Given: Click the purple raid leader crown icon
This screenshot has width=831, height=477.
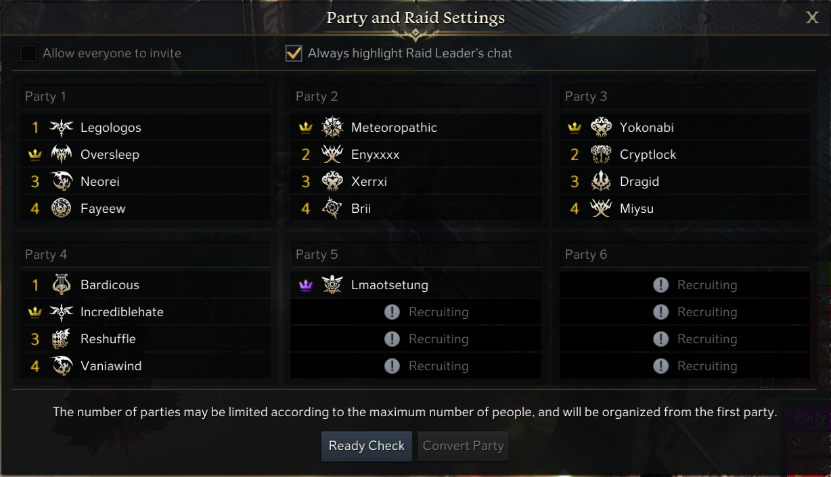Looking at the screenshot, I should (x=306, y=285).
